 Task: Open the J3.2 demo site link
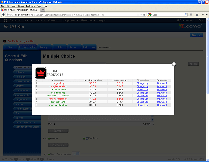click(x=185, y=20)
